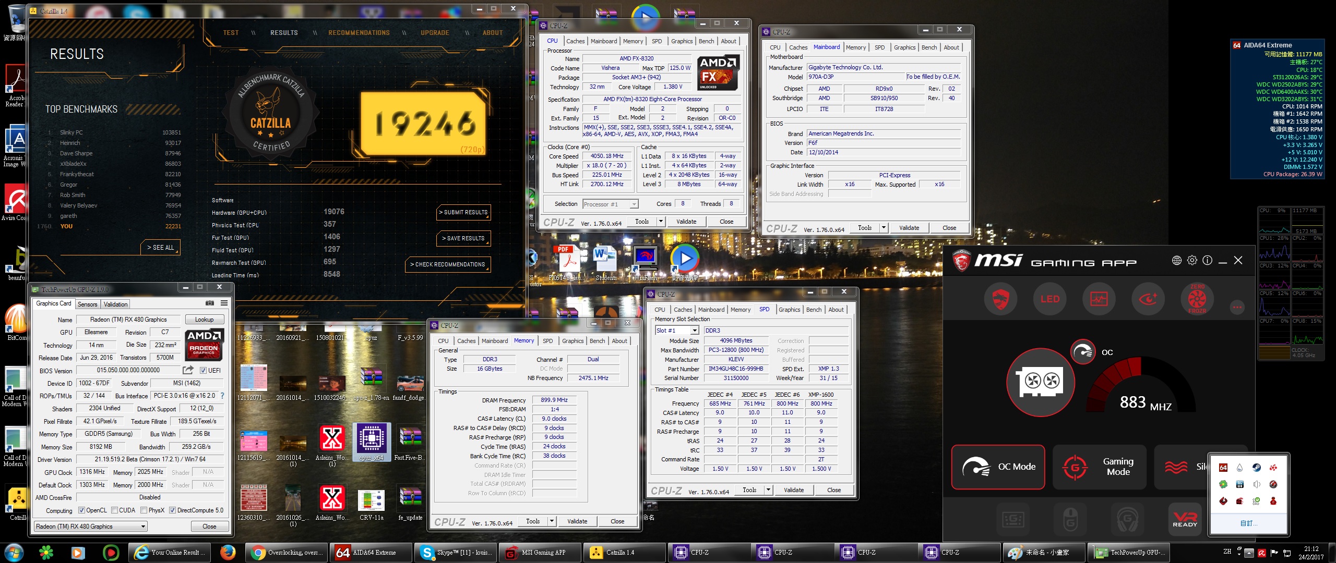Viewport: 1336px width, 563px height.
Task: Switch to Skype in the taskbar
Action: coord(456,552)
